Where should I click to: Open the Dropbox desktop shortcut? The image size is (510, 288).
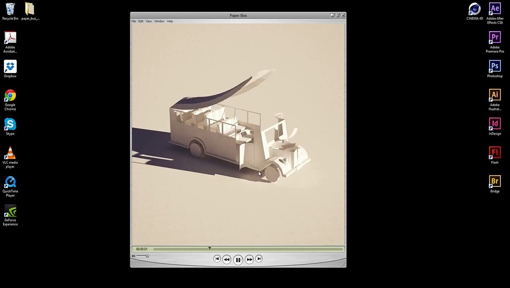point(10,69)
